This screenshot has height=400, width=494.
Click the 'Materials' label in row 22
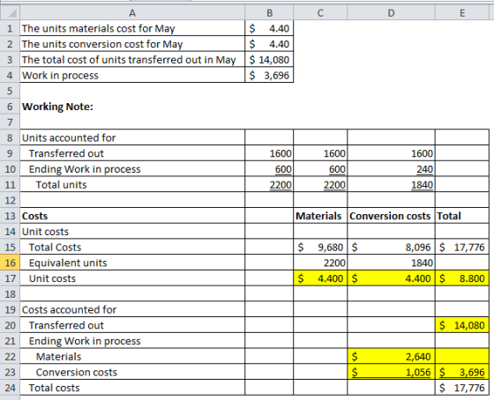point(132,356)
